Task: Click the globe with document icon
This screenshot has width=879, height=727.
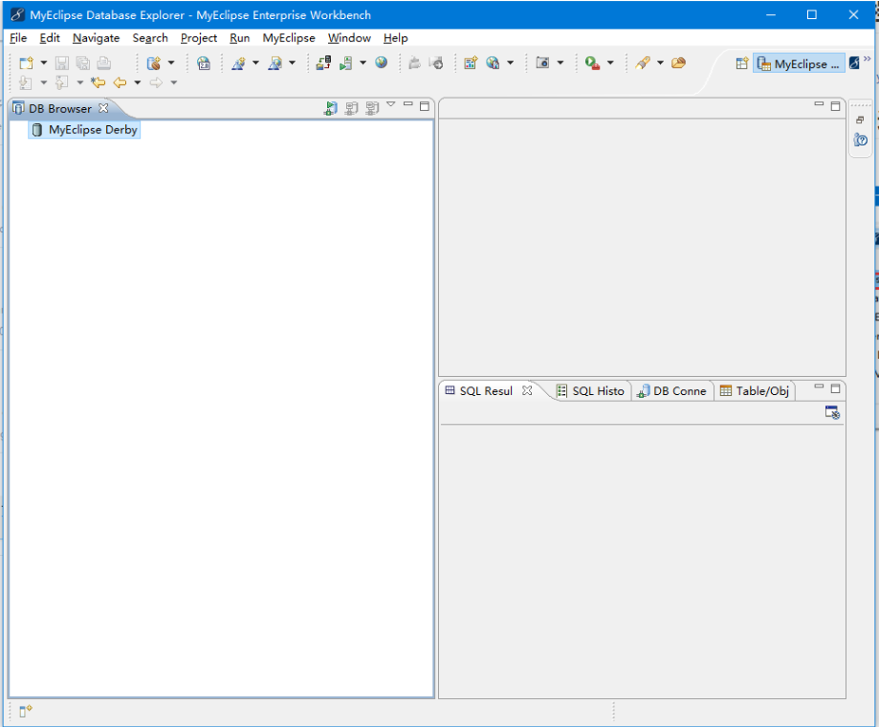Action: 493,63
